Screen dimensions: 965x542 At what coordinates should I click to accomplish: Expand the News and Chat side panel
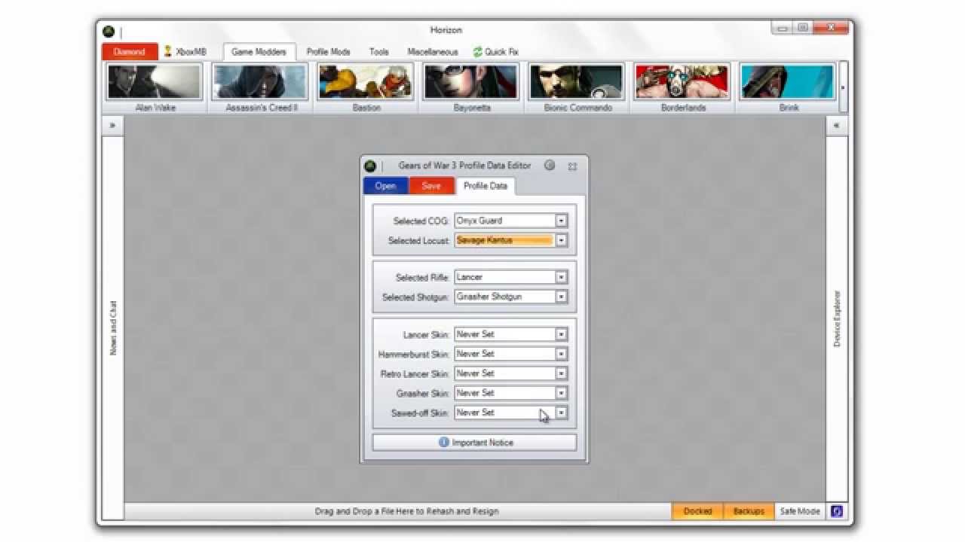pos(112,126)
